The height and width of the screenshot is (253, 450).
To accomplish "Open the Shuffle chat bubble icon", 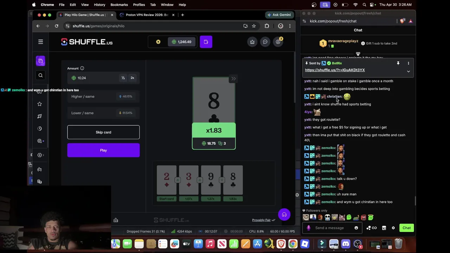I will click(265, 42).
